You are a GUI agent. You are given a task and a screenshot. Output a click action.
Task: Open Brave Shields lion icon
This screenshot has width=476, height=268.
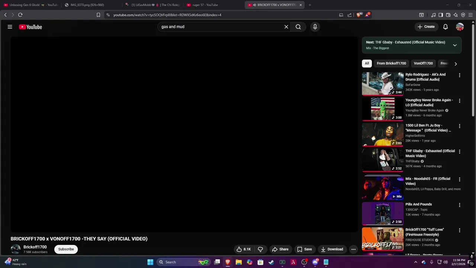point(358,15)
